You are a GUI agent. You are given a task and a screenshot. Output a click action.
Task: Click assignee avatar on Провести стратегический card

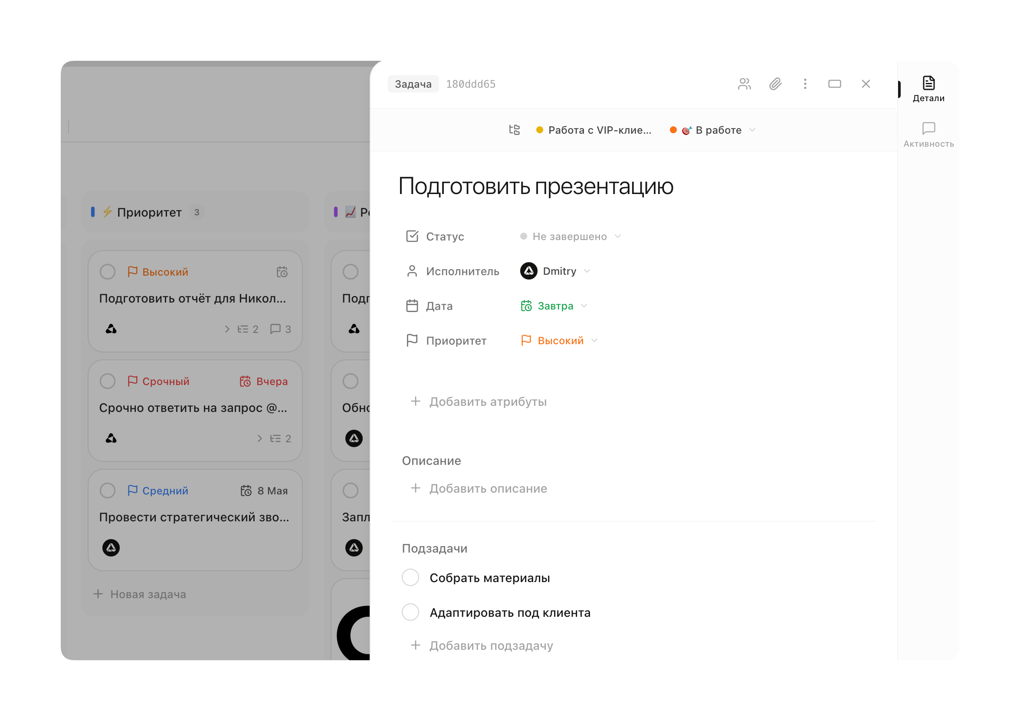pos(111,548)
